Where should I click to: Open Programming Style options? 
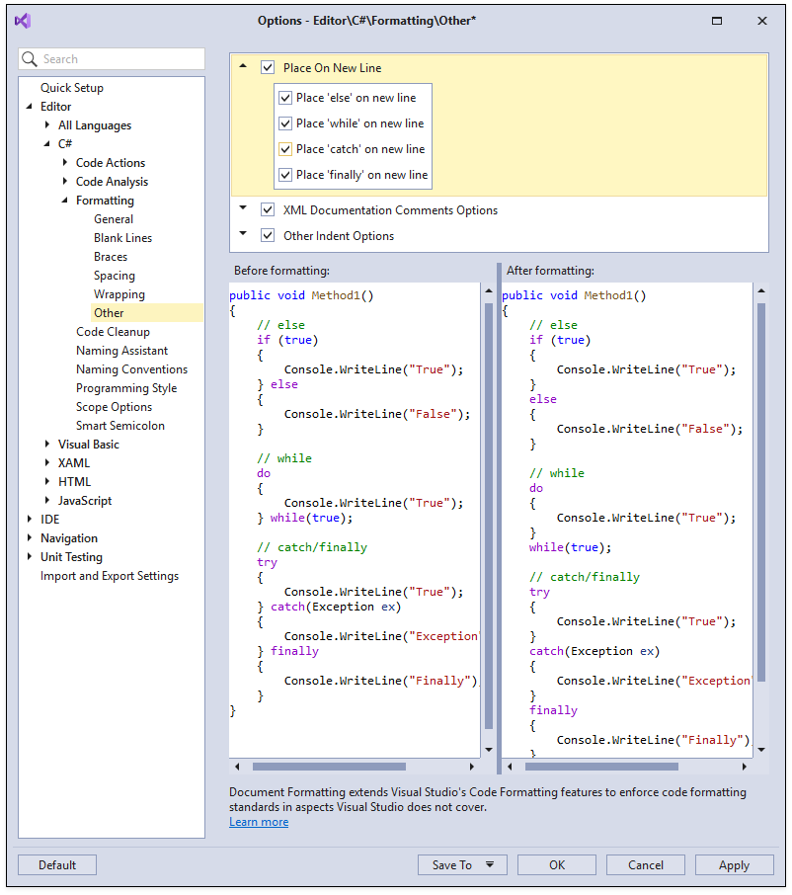(x=126, y=388)
